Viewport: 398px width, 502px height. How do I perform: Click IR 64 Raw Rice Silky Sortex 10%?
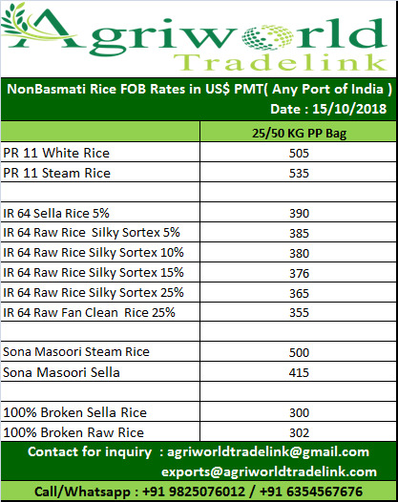[94, 253]
